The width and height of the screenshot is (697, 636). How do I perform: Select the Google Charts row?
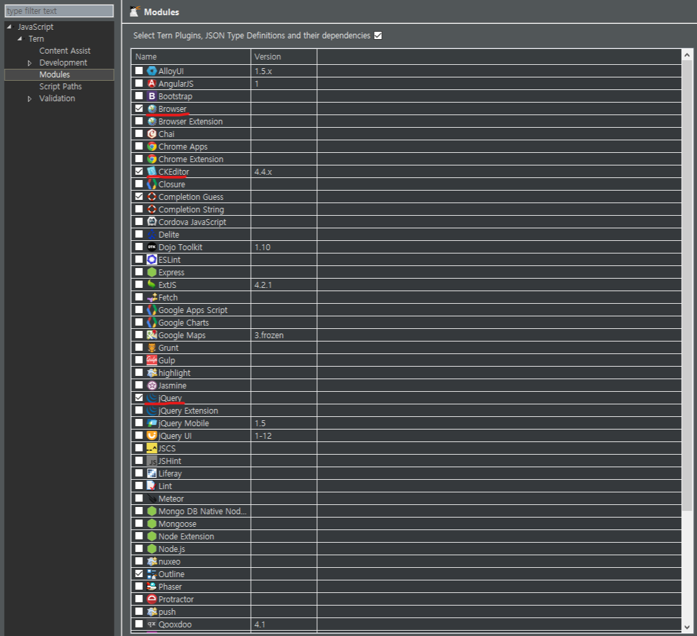pyautogui.click(x=406, y=322)
